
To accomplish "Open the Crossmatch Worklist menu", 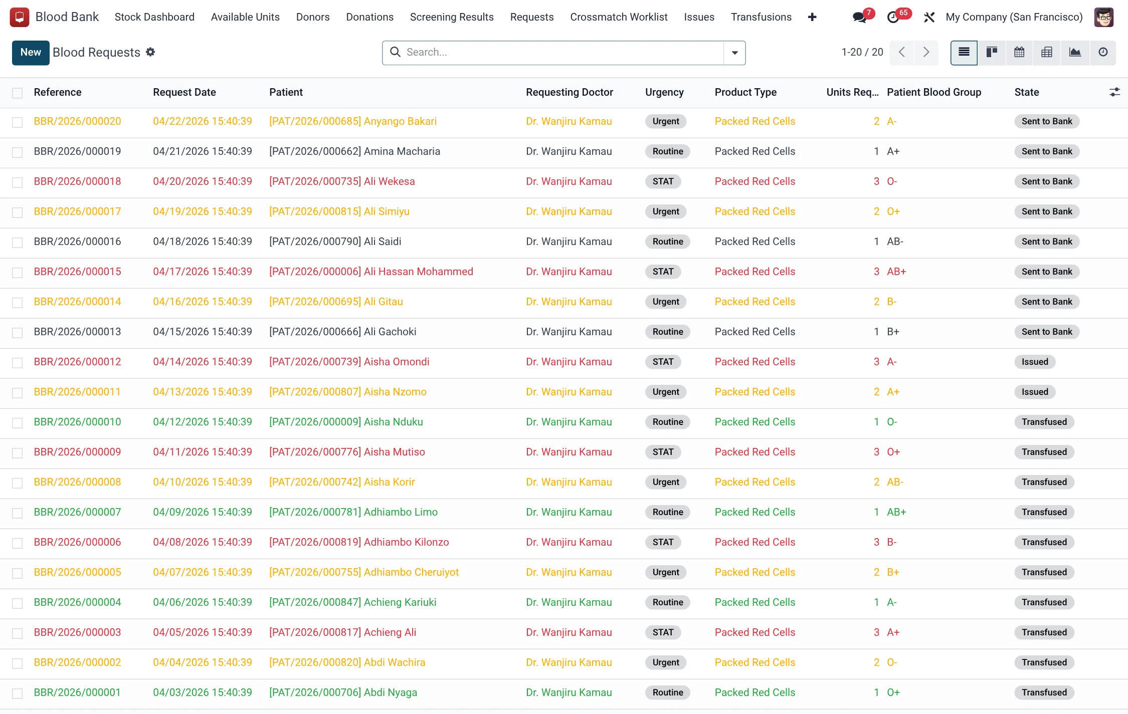I will 619,17.
